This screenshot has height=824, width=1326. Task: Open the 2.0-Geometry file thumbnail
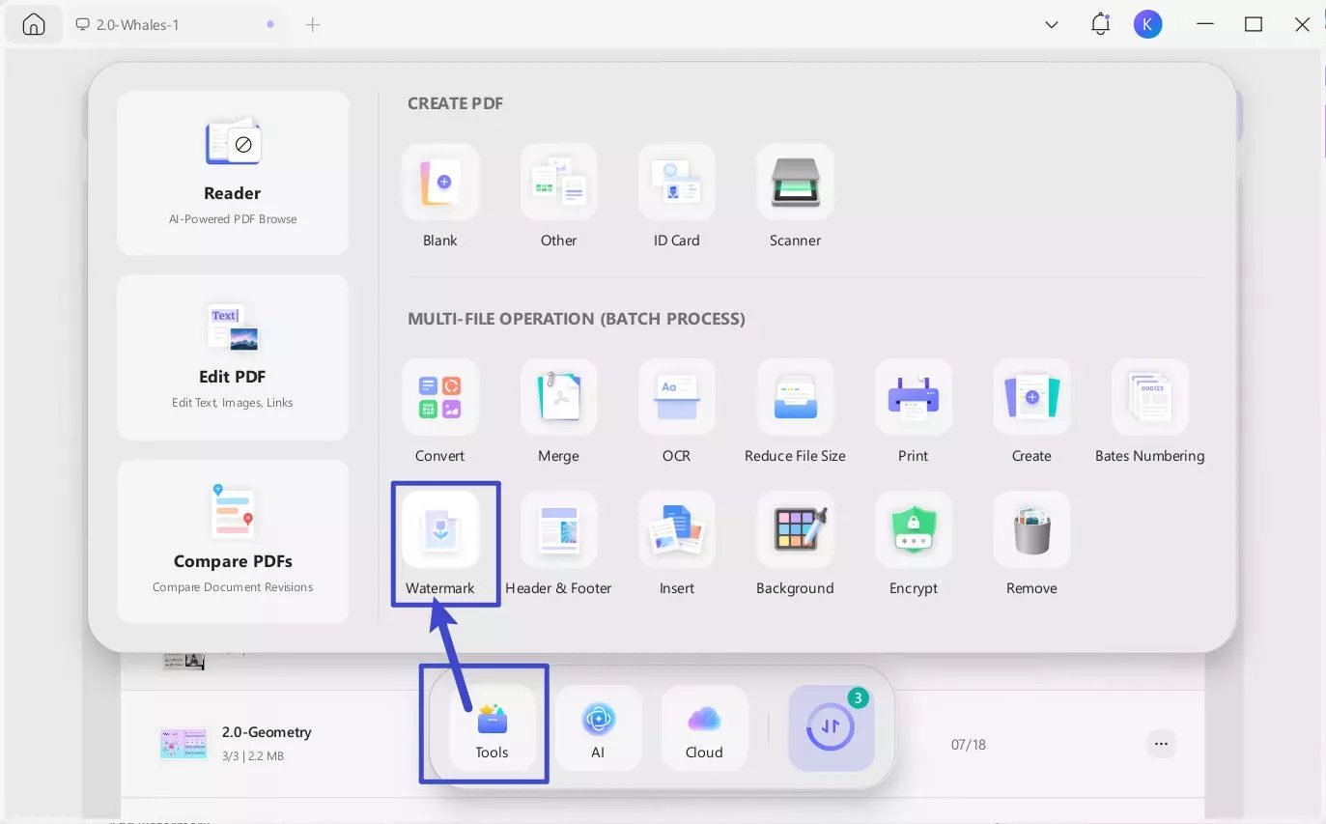tap(183, 744)
